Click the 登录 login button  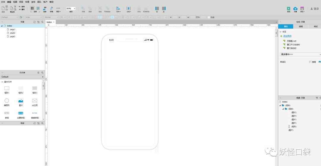tap(315, 9)
